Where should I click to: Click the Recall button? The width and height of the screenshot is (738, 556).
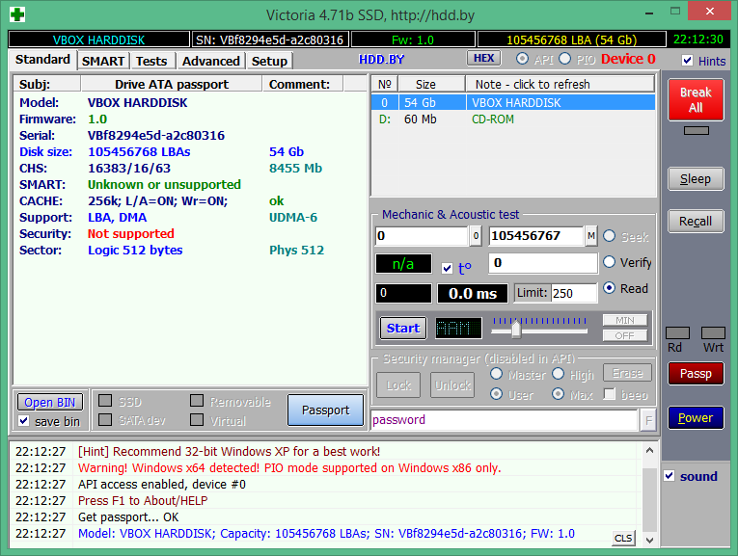pyautogui.click(x=696, y=222)
